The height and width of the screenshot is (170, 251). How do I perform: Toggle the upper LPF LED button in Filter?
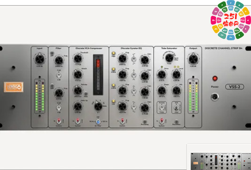point(52,53)
